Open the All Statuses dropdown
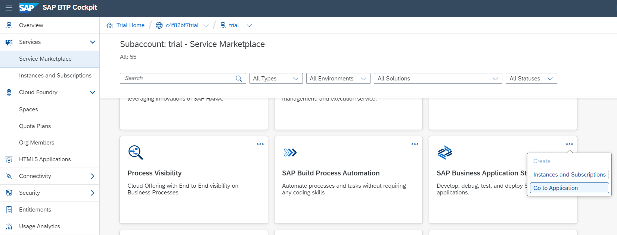 pyautogui.click(x=531, y=79)
